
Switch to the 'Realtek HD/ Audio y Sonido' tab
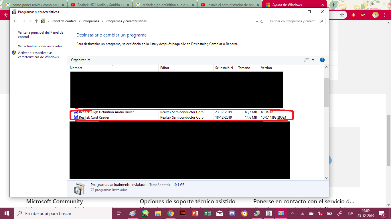coord(100,5)
